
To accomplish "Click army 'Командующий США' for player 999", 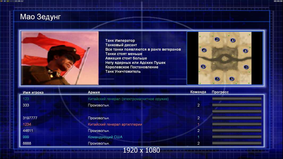I will pyautogui.click(x=105, y=137).
